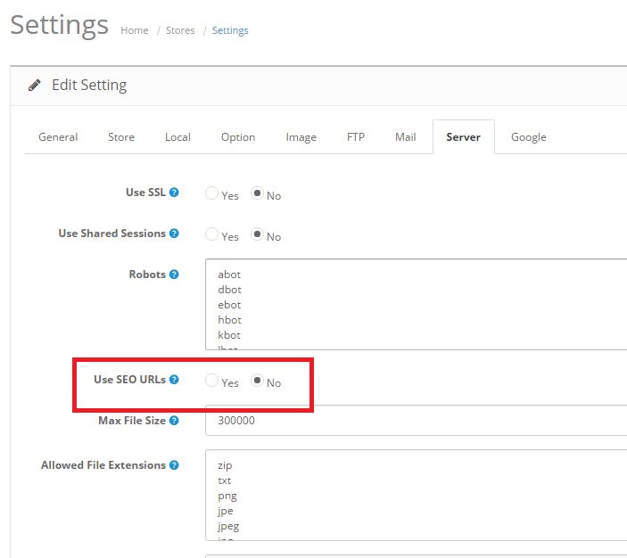Click the help icon next to Use SSL
This screenshot has height=558, width=627.
click(174, 193)
